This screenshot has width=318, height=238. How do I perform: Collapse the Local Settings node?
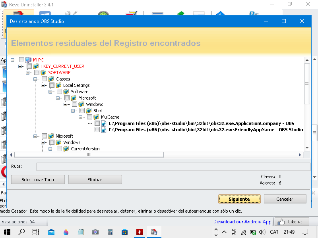(43, 85)
